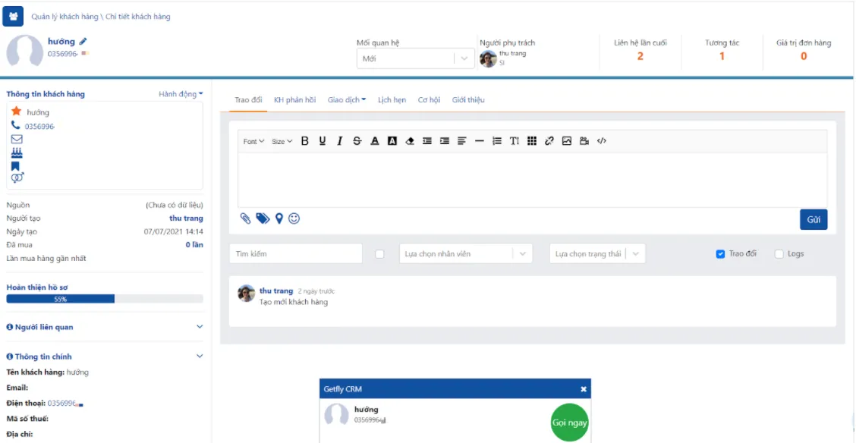The image size is (856, 443).
Task: Close the Getfly CRM popup
Action: click(584, 389)
